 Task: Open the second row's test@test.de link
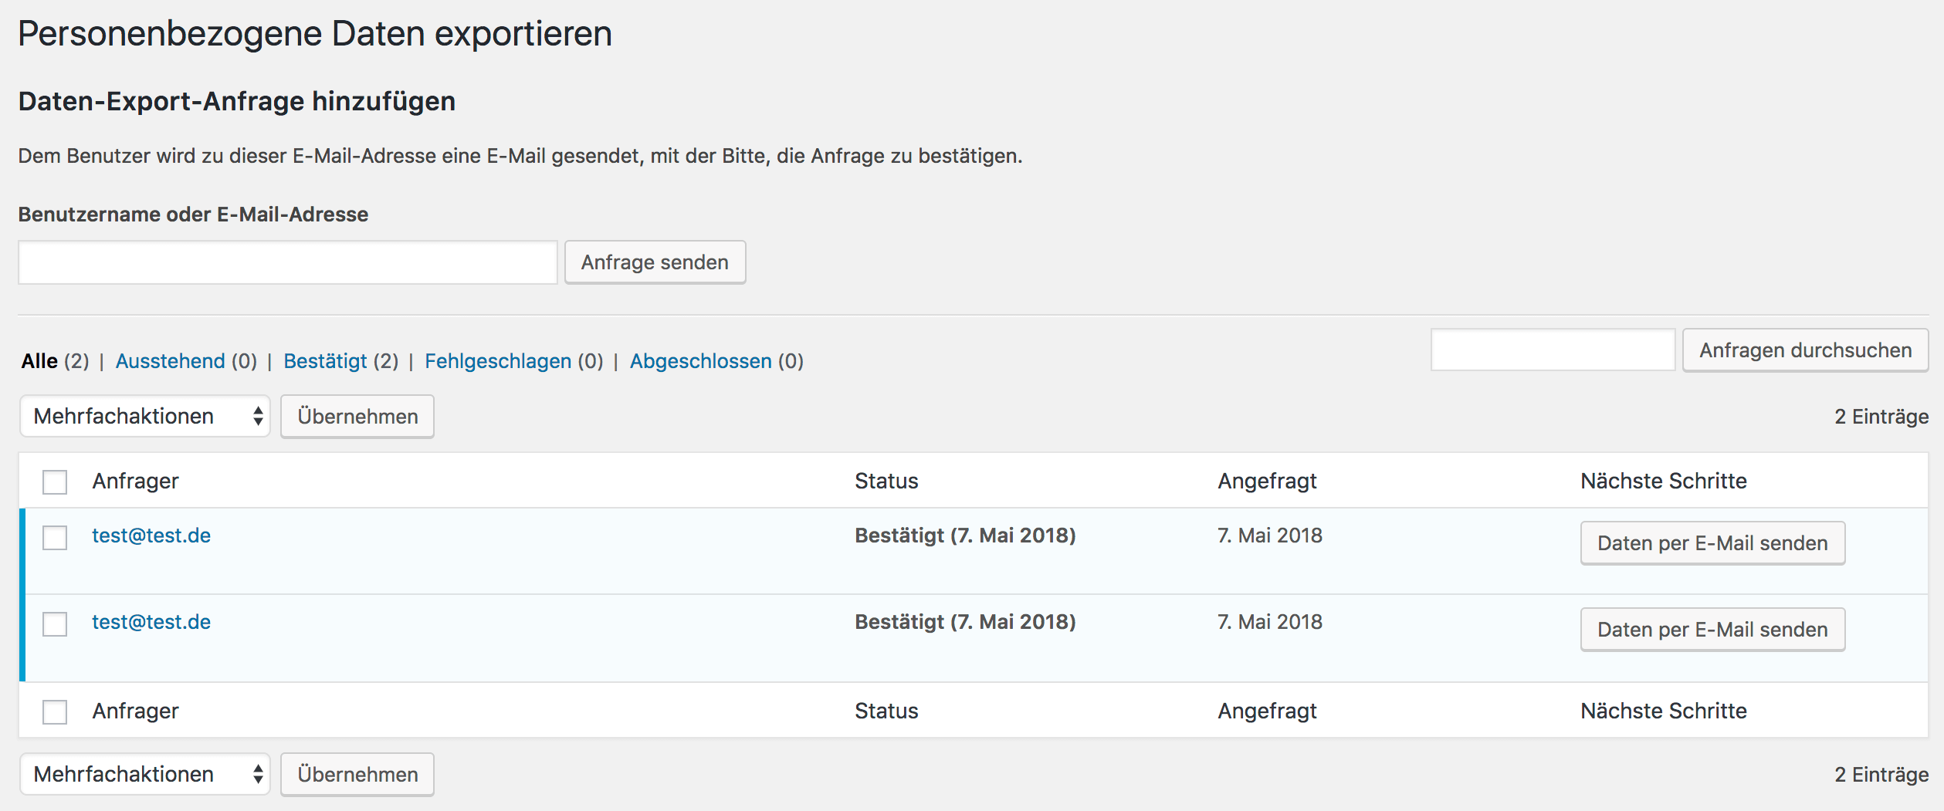[x=151, y=623]
